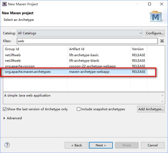168x153 pixels.
Task: Click the Eclipse icon in the title bar
Action: pyautogui.click(x=4, y=4)
